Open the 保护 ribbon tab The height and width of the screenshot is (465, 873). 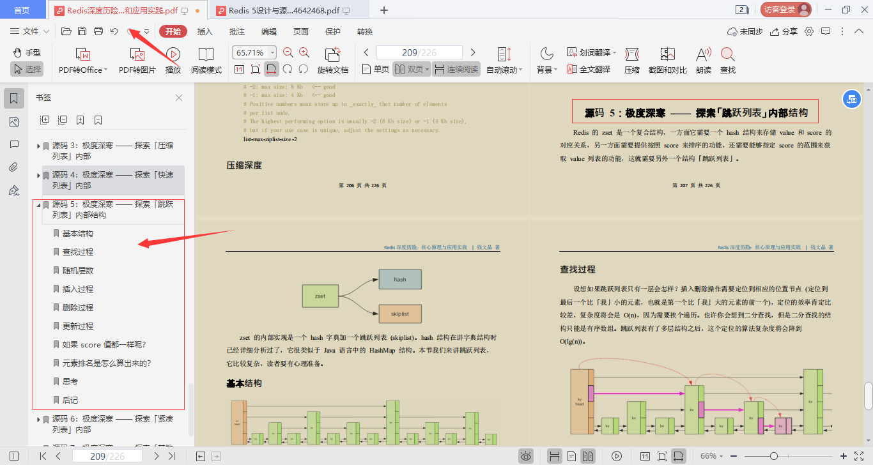coord(333,31)
